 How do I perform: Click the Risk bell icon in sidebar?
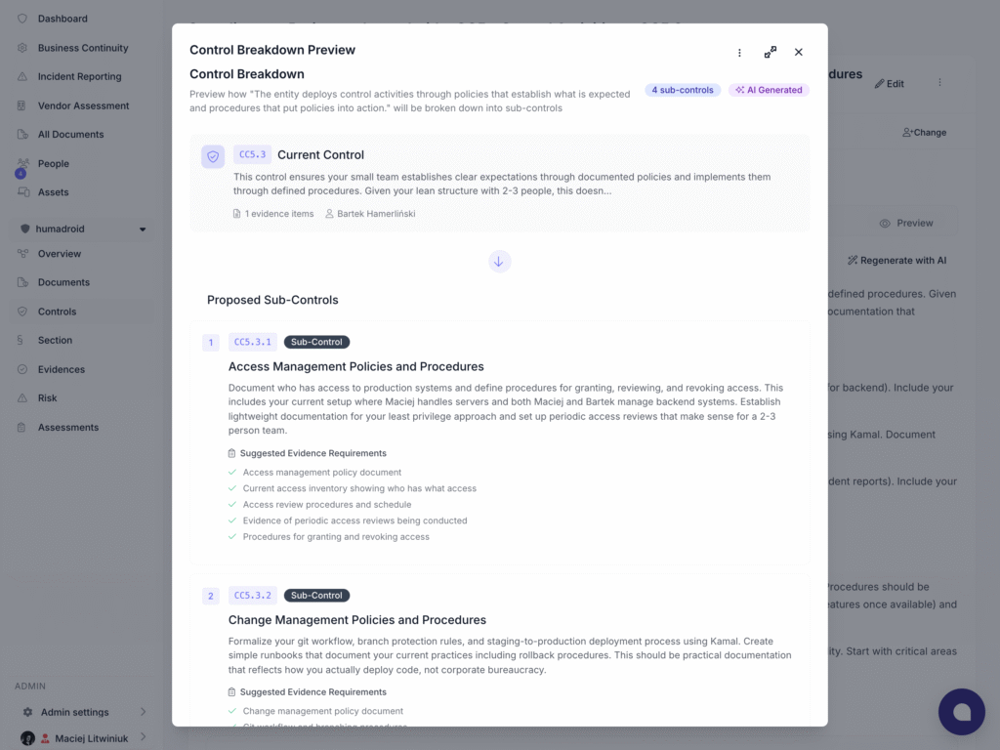pyautogui.click(x=22, y=398)
